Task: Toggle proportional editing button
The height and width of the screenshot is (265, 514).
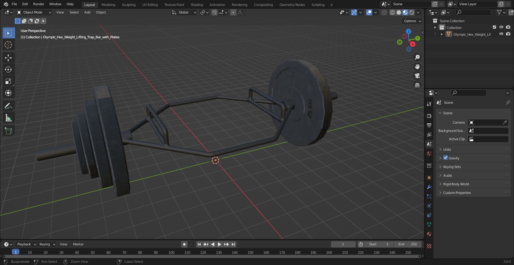Action: pos(233,12)
